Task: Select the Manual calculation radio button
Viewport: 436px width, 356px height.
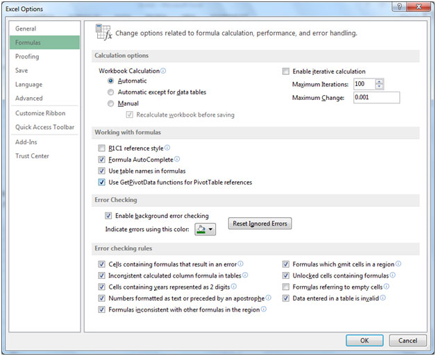Action: coord(110,103)
